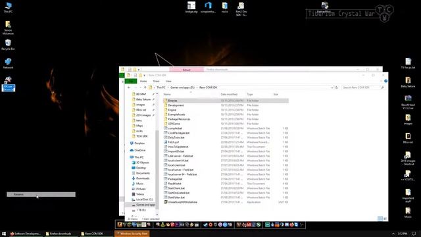Open the Home ribbon tab
421x237 pixels.
click(143, 81)
